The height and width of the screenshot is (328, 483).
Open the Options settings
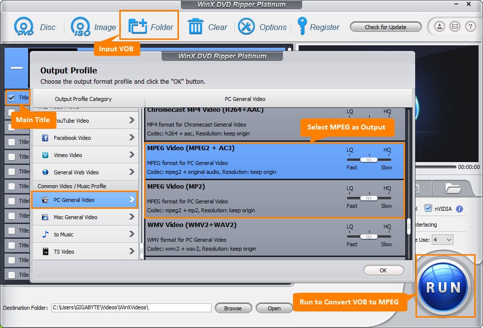pyautogui.click(x=262, y=27)
